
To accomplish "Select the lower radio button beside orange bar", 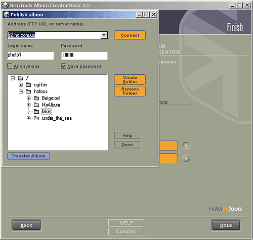I will (186, 158).
